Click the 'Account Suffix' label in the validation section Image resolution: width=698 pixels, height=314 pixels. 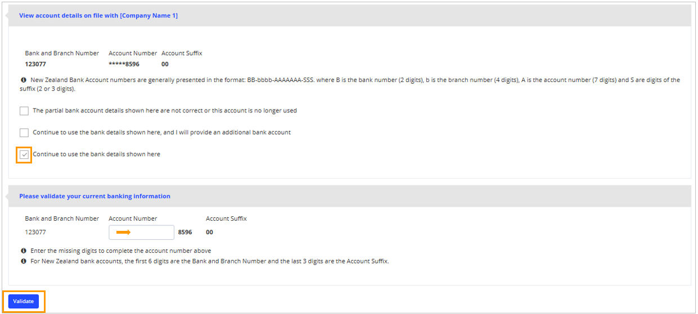click(226, 219)
